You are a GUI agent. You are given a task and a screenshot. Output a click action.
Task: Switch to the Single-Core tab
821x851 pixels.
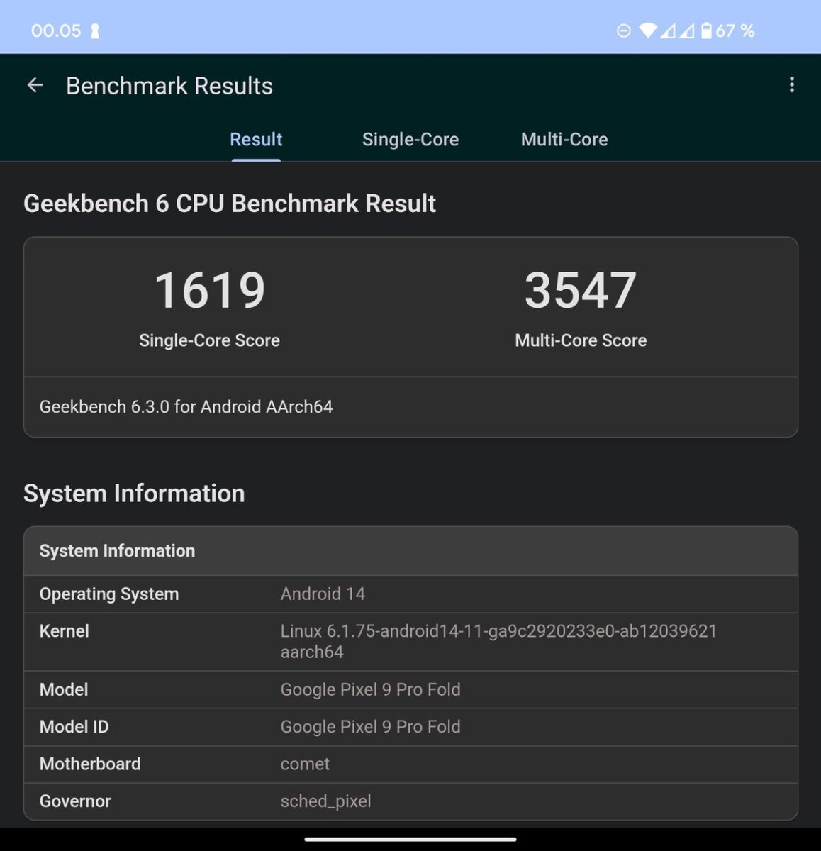click(410, 139)
